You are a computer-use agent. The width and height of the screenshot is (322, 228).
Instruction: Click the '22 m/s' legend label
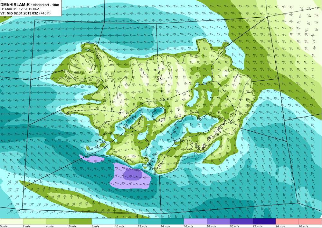258,226
